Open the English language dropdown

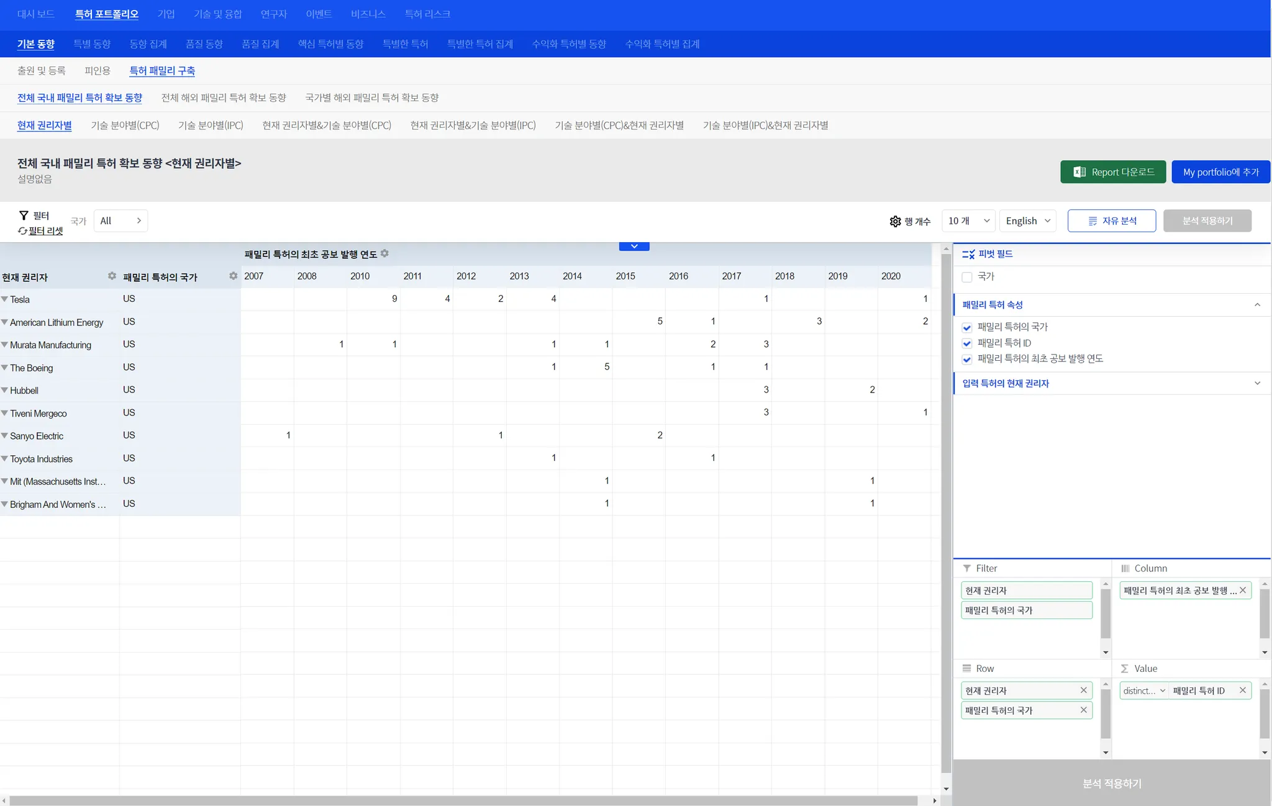(x=1027, y=221)
